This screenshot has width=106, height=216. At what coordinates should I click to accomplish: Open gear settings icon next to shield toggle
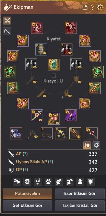click(x=96, y=145)
